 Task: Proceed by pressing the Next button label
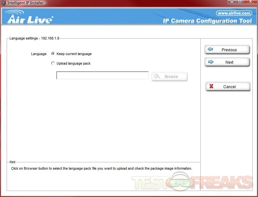coord(229,62)
